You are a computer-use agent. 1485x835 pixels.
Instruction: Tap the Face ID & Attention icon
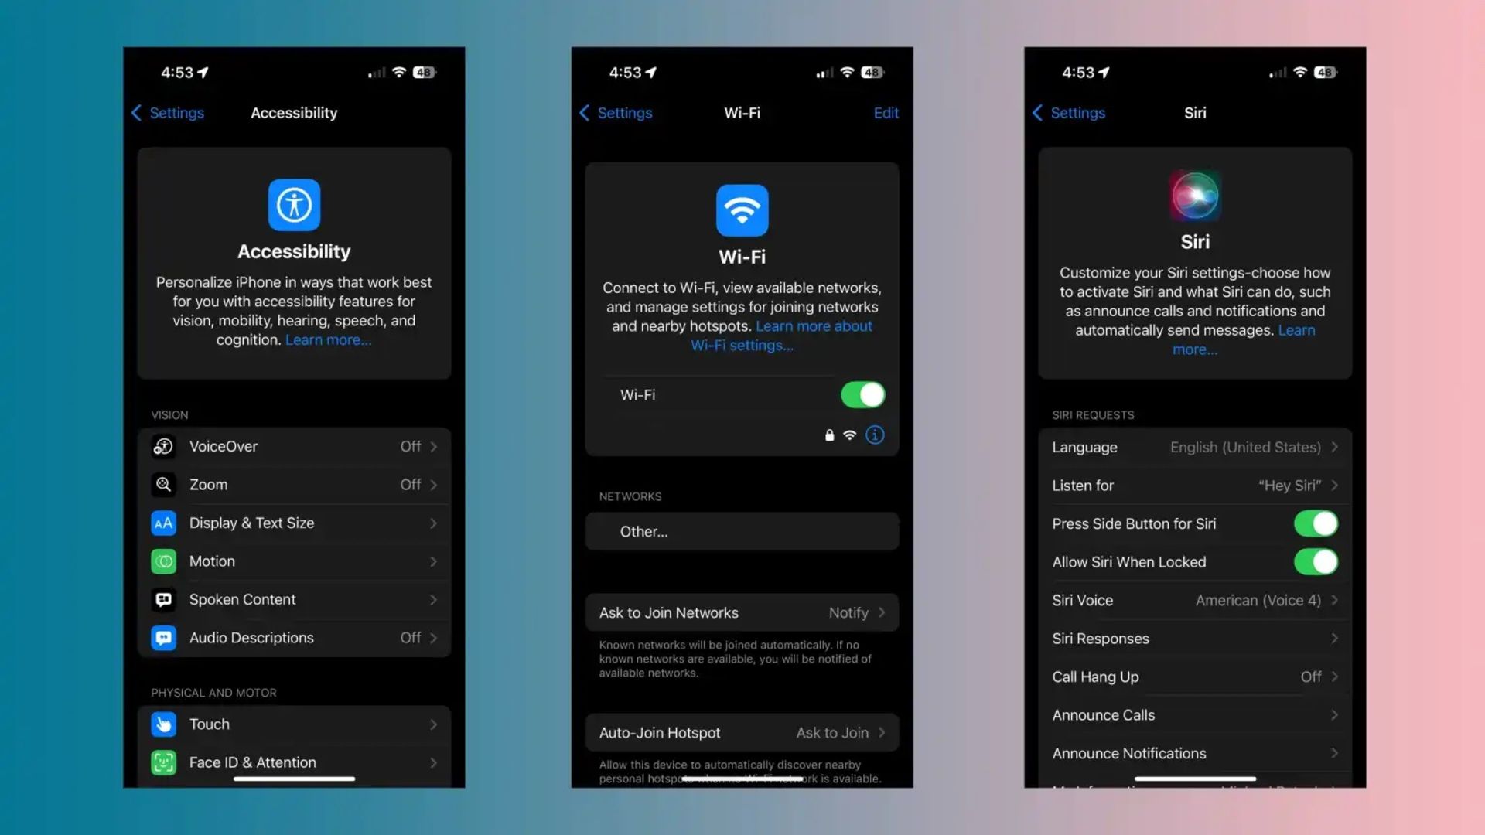point(166,762)
